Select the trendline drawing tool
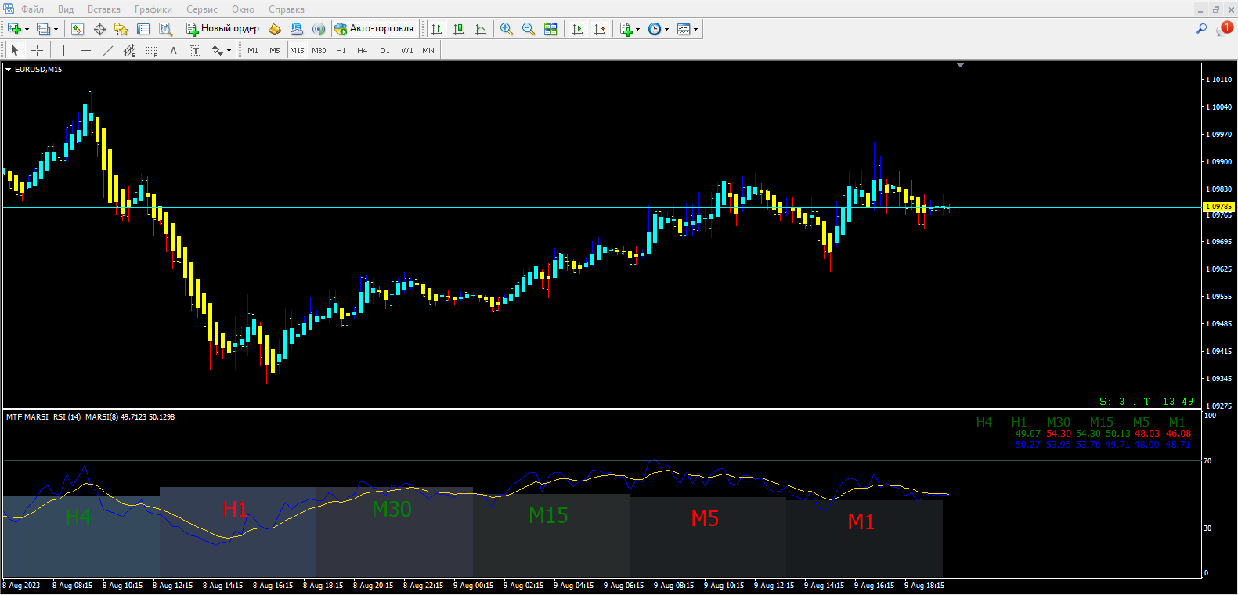Image resolution: width=1238 pixels, height=595 pixels. pyautogui.click(x=108, y=50)
